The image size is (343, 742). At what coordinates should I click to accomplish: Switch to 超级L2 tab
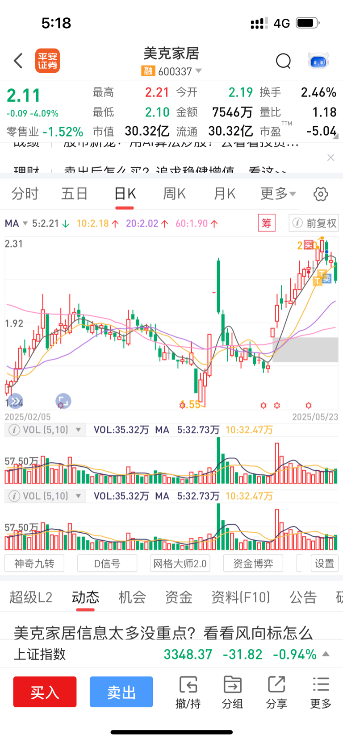pos(31,597)
